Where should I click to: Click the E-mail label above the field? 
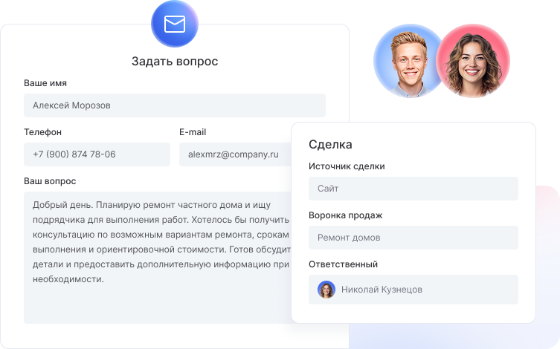tap(193, 132)
